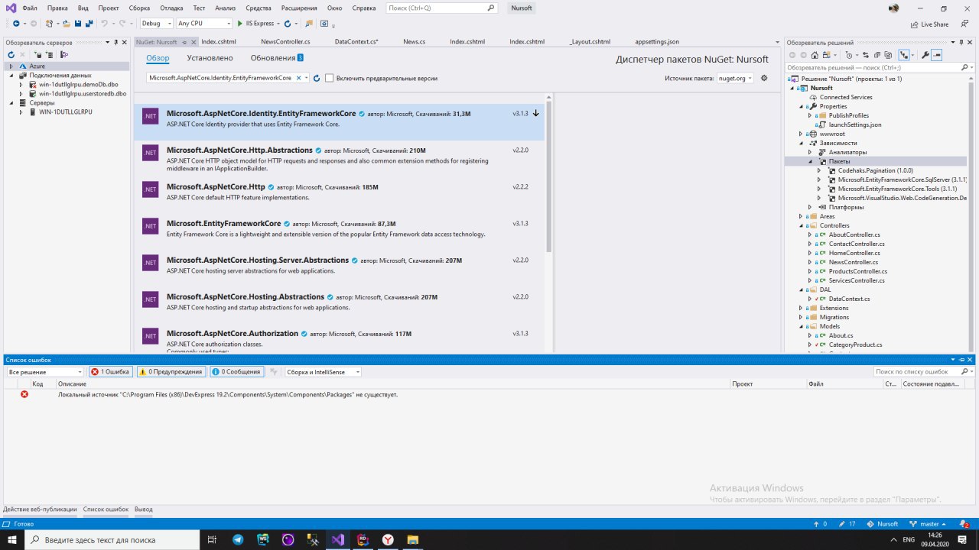Open the Файл menu
Screen dimensions: 979x550
[x=30, y=8]
